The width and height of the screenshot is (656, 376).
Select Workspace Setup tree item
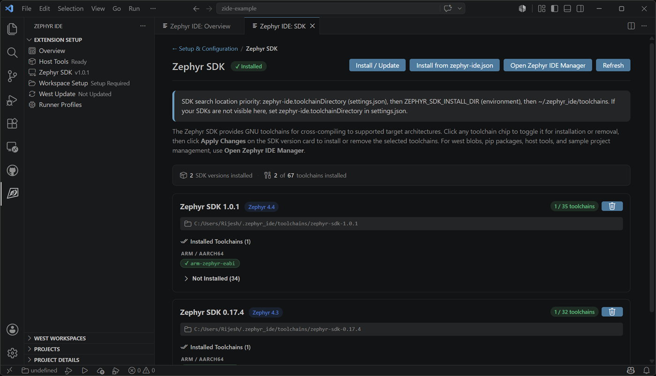89,83
